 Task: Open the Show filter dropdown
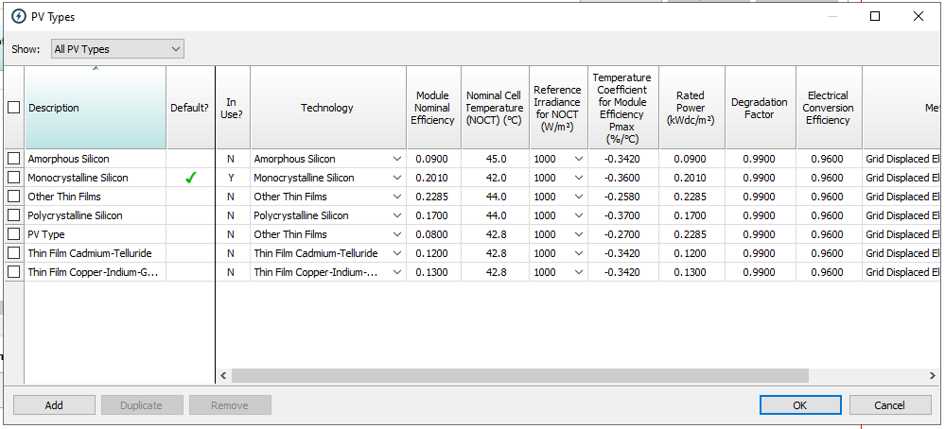click(x=117, y=49)
